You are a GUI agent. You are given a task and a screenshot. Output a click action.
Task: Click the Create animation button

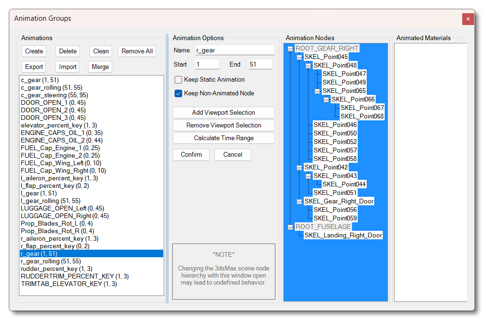pos(34,51)
